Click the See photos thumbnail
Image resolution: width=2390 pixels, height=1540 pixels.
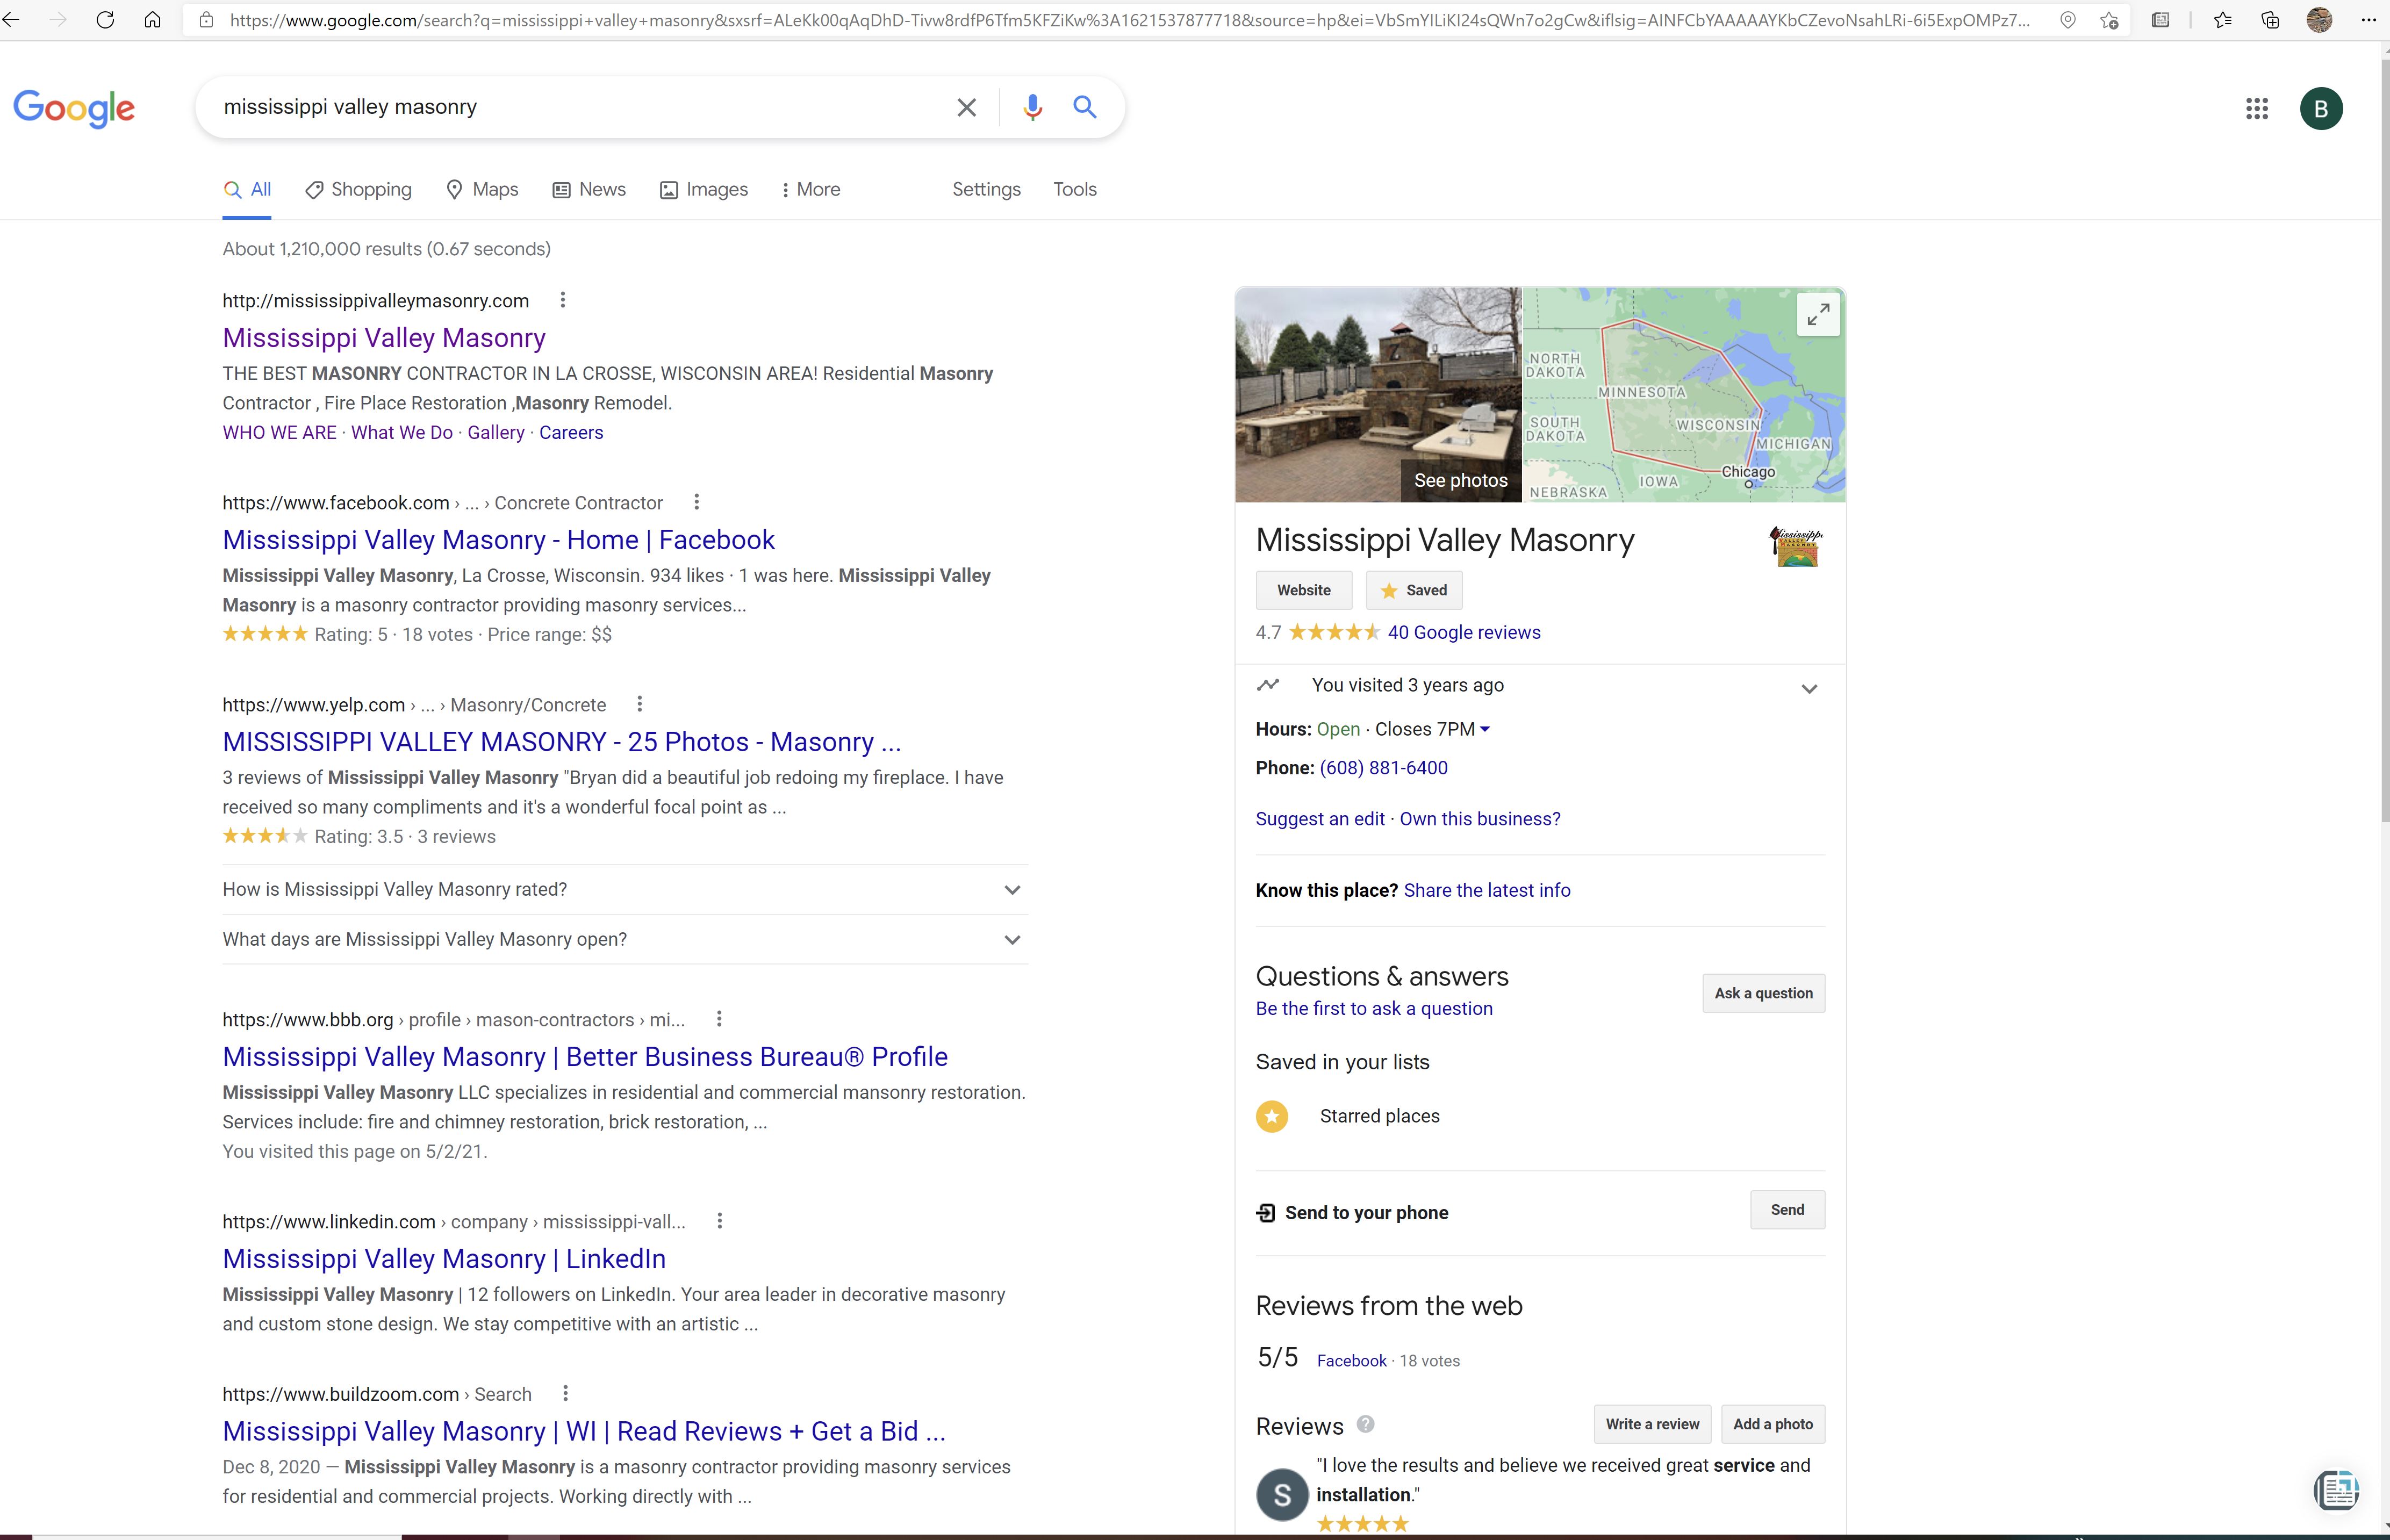tap(1378, 395)
